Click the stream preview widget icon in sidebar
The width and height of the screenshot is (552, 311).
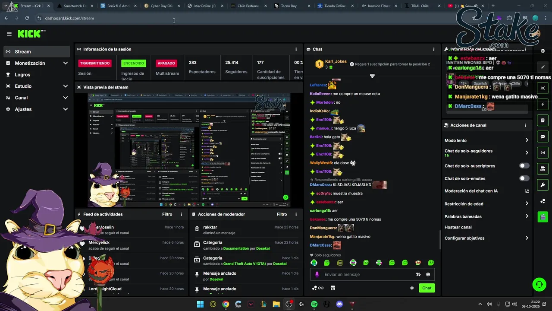click(x=543, y=88)
